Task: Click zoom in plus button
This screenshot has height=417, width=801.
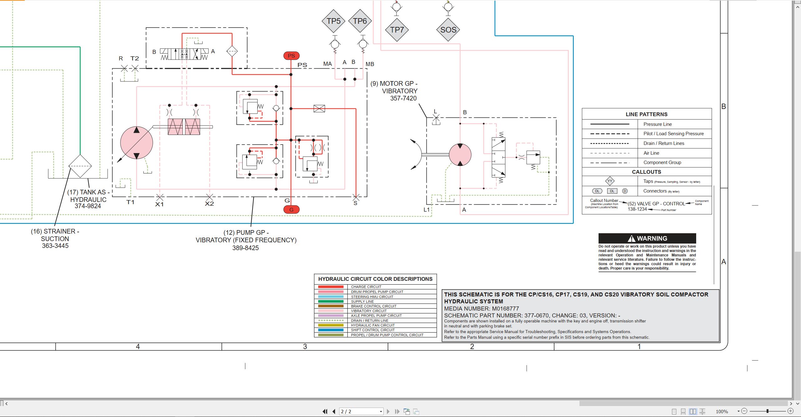Action: (x=790, y=411)
